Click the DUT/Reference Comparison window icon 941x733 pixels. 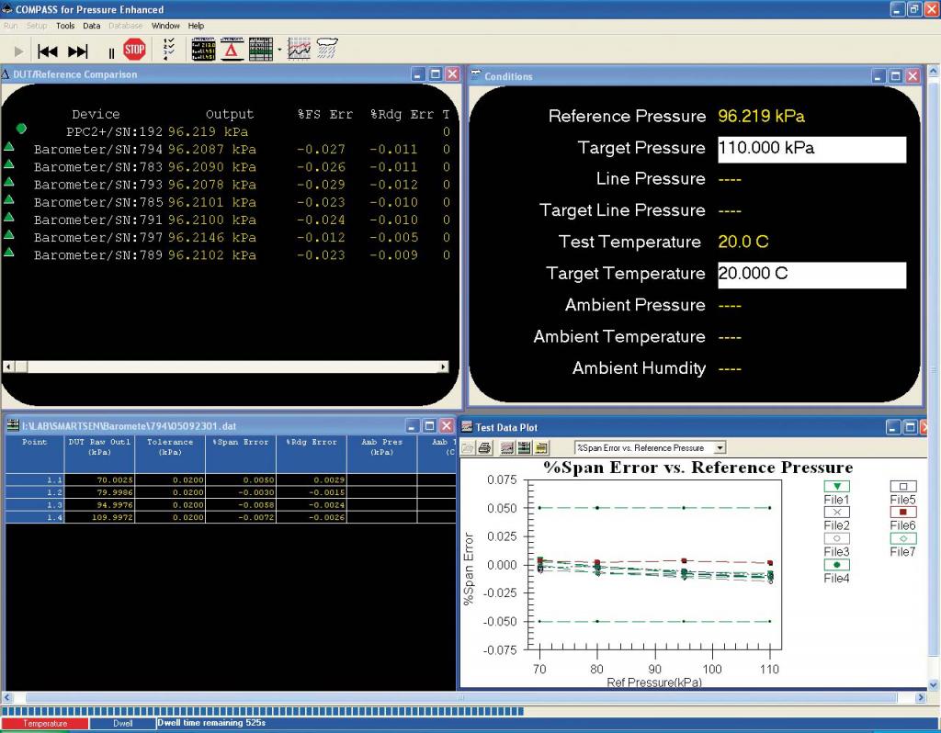click(6, 74)
